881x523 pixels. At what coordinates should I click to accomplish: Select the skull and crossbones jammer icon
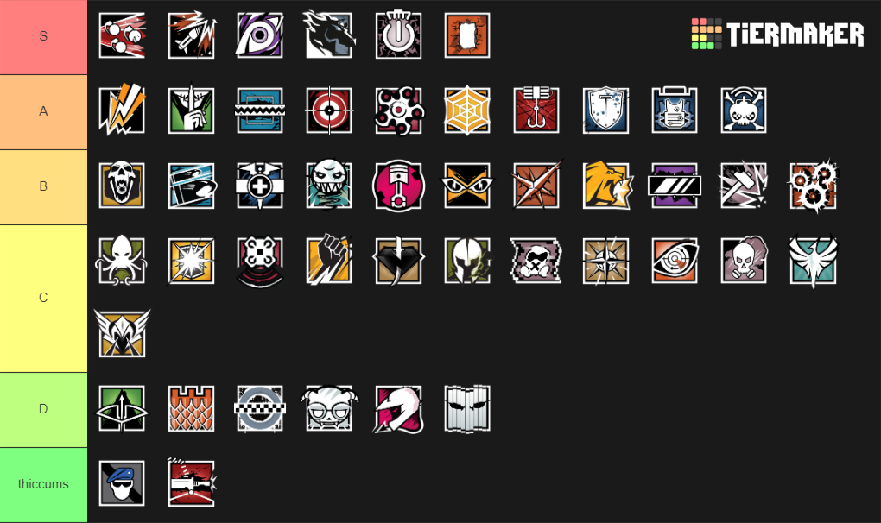[744, 110]
